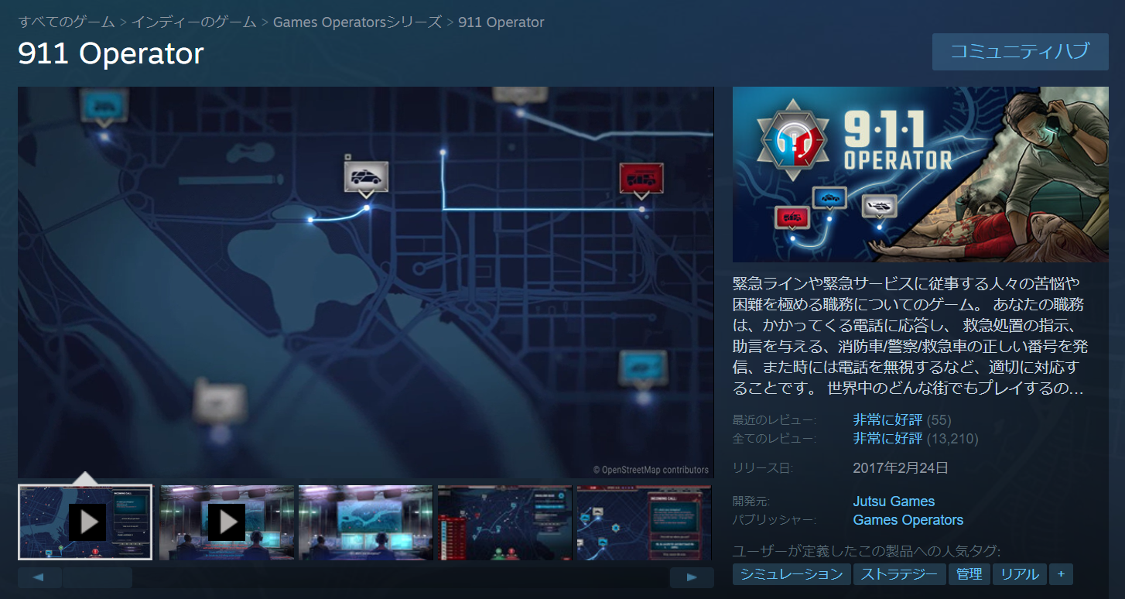Select the 管理 tag
This screenshot has height=599, width=1125.
click(x=969, y=574)
